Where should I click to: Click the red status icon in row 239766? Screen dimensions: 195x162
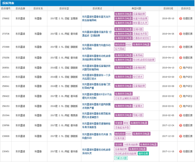[180, 125]
